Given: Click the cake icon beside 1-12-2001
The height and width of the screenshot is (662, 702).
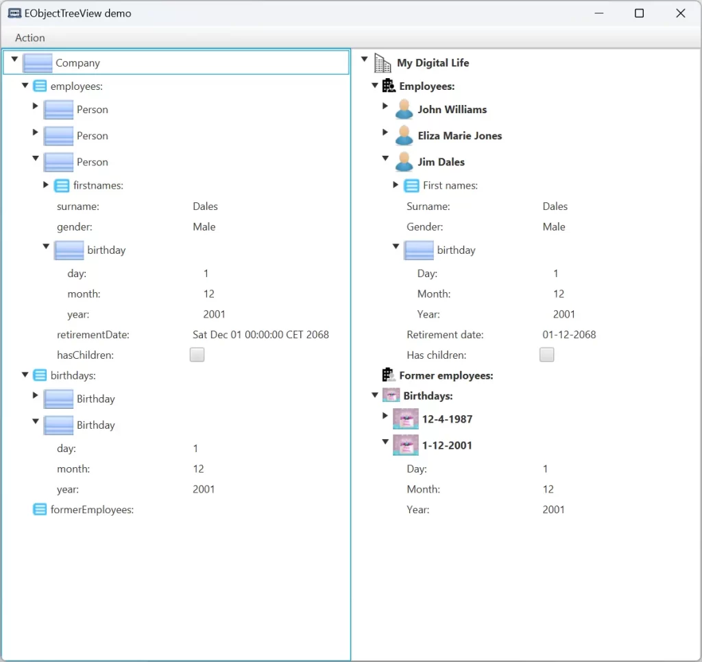Looking at the screenshot, I should [406, 445].
